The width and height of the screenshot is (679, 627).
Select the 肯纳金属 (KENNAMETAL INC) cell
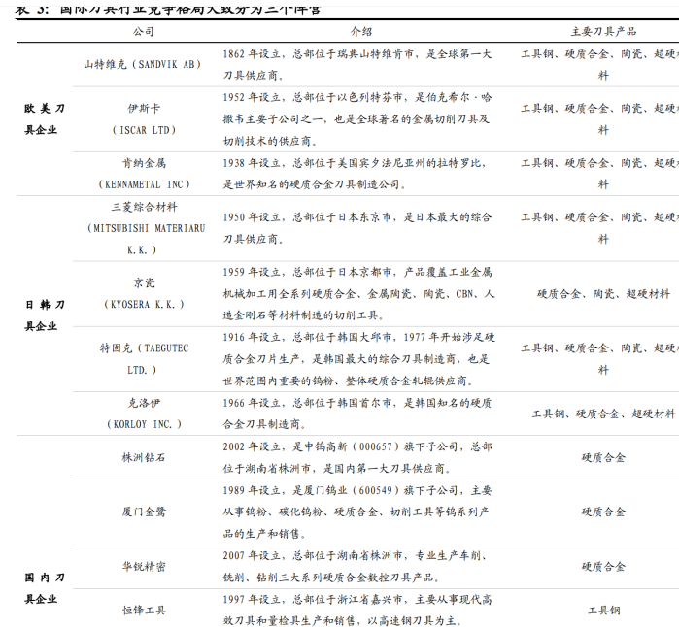tap(144, 174)
